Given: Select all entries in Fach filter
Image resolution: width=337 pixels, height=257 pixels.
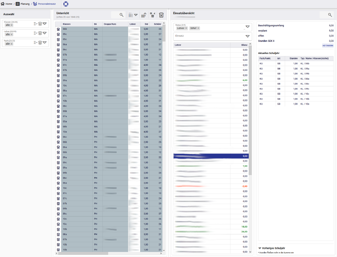Looking at the screenshot, I should coord(35,42).
